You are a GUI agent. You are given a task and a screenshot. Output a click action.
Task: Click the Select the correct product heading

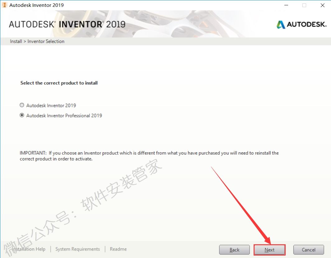[x=59, y=83]
